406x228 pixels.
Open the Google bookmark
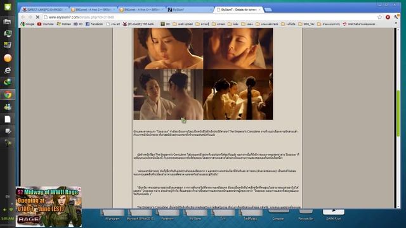[x=27, y=24]
